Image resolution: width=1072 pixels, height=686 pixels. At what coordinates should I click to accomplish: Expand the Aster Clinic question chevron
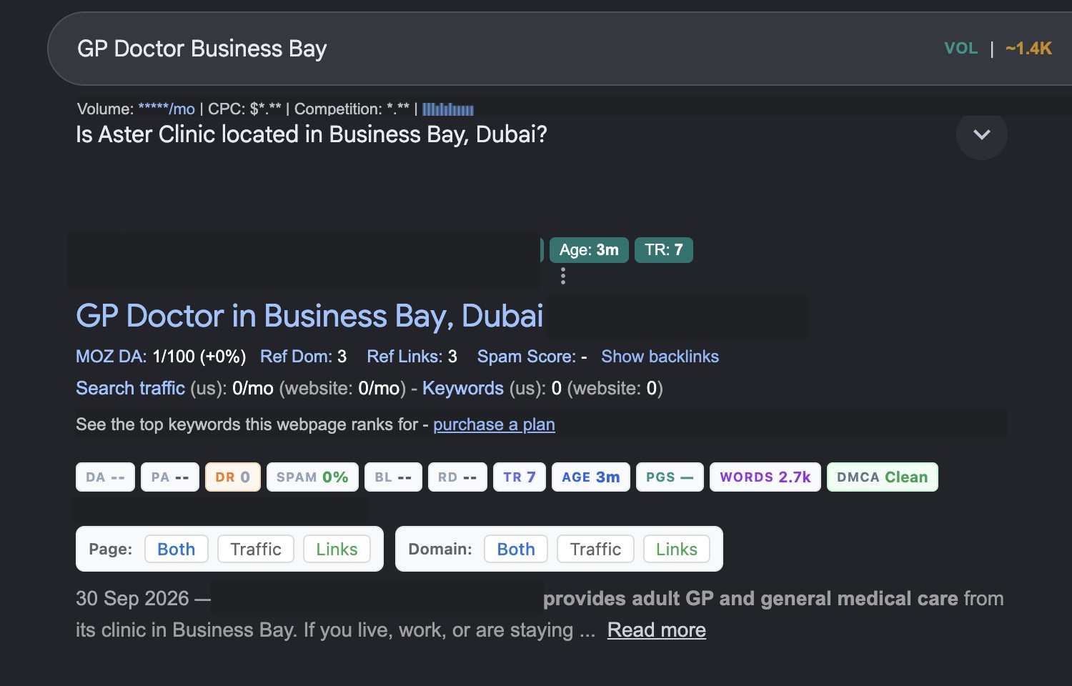coord(981,134)
